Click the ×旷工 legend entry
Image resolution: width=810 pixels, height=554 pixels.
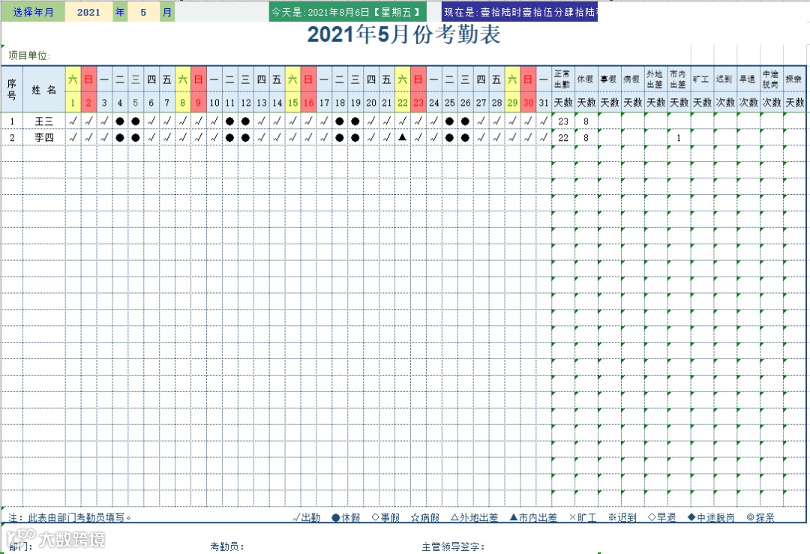click(583, 517)
